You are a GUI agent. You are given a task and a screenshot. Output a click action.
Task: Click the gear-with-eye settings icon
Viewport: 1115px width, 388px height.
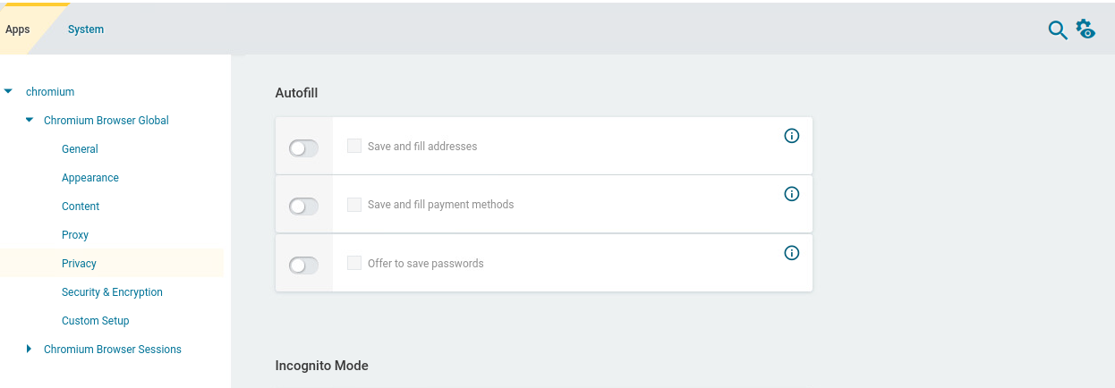click(1085, 30)
